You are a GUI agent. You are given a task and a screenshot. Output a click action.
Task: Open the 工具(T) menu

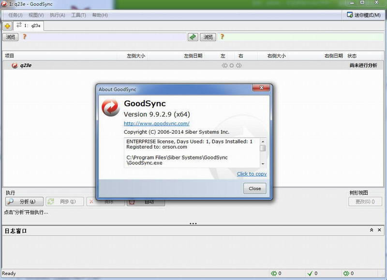click(x=78, y=15)
